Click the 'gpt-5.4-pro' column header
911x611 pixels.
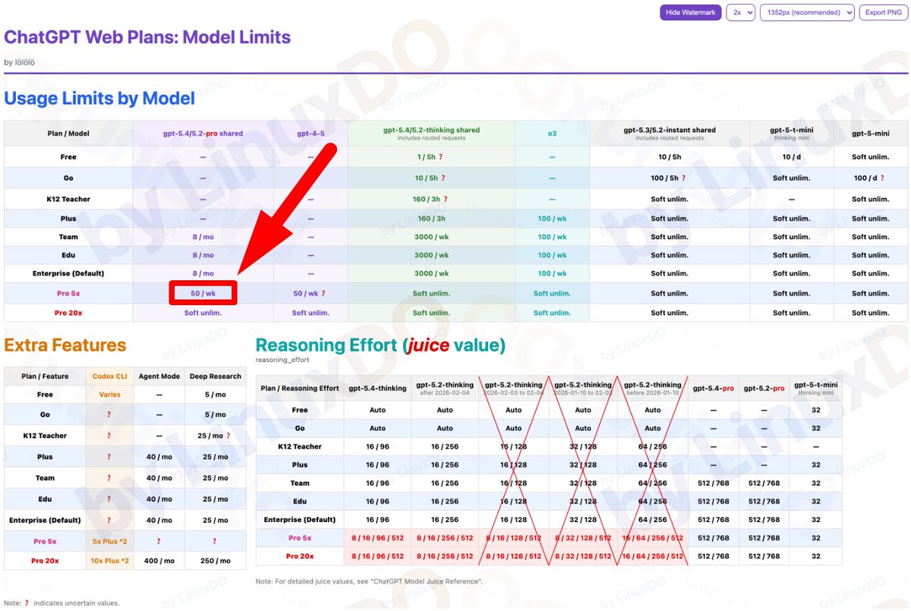[714, 388]
